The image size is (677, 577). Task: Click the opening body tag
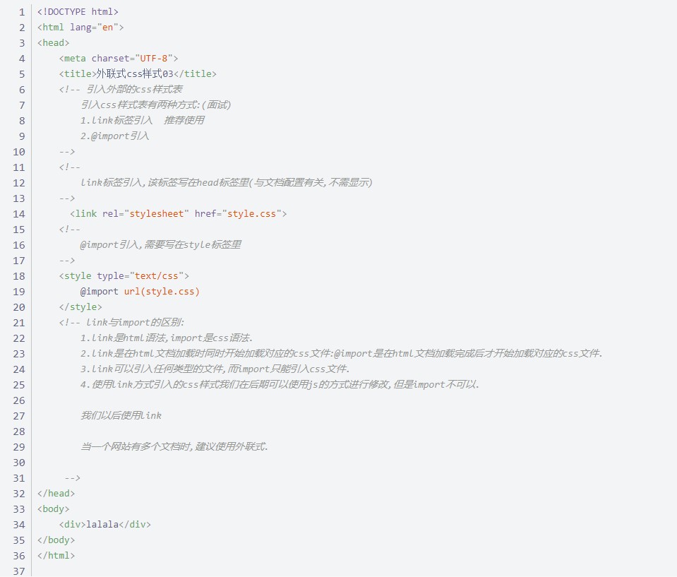[53, 508]
